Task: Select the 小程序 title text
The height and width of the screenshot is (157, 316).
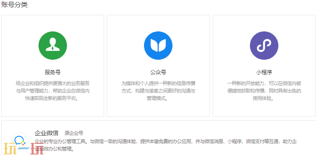Action: point(264,72)
